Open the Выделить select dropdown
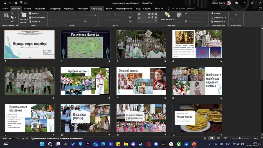The width and height of the screenshot is (263, 148). [x=218, y=21]
